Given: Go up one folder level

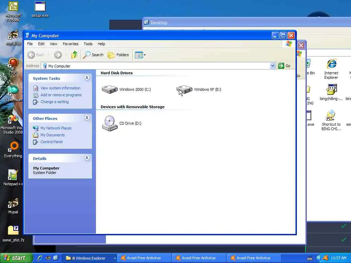Looking at the screenshot, I should [74, 55].
